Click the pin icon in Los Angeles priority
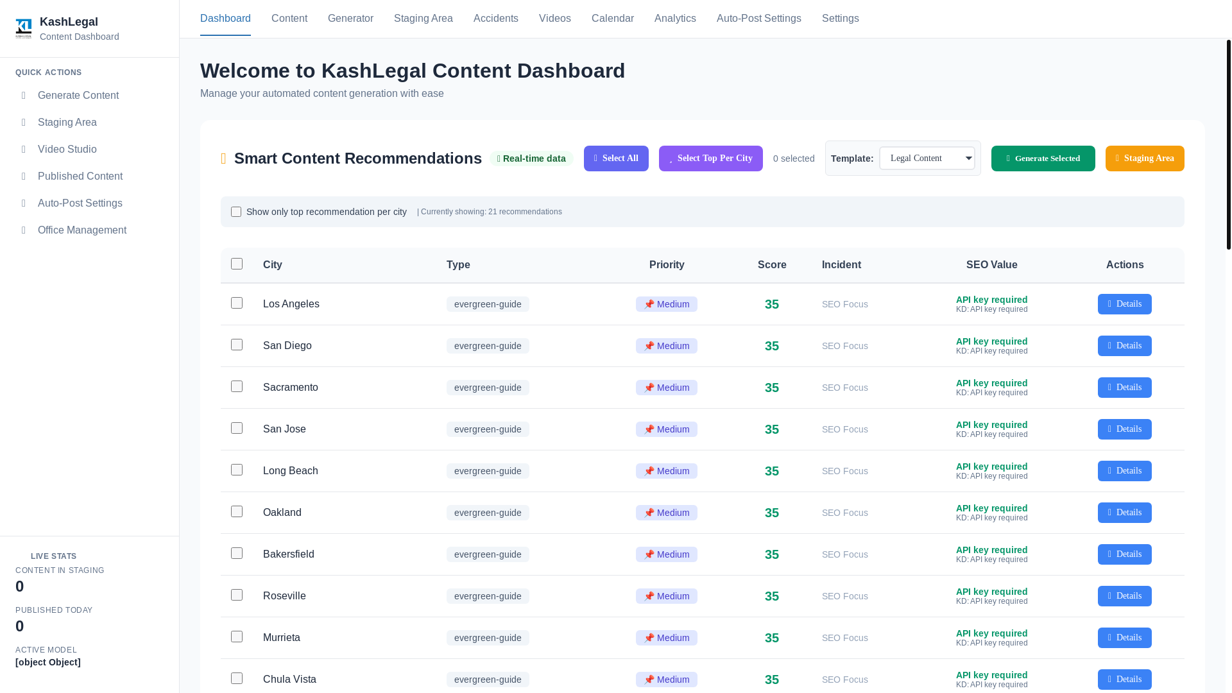 point(649,304)
